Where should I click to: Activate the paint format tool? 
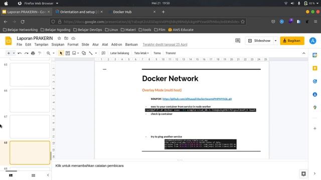point(40,53)
